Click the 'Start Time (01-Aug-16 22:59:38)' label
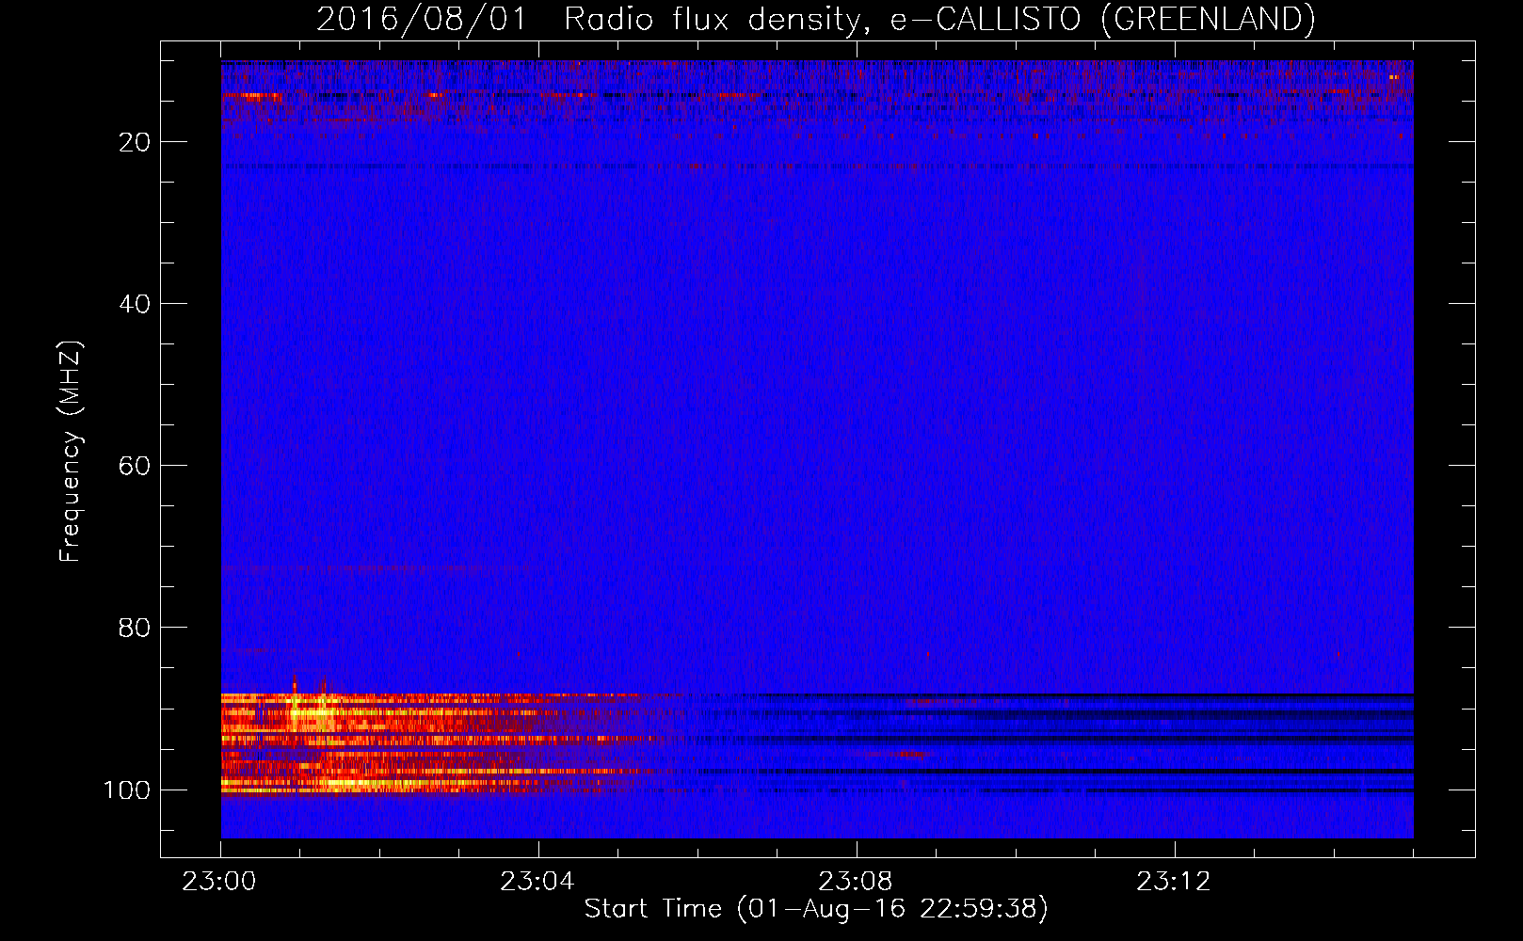Screen dimensions: 1523x941 [816, 909]
